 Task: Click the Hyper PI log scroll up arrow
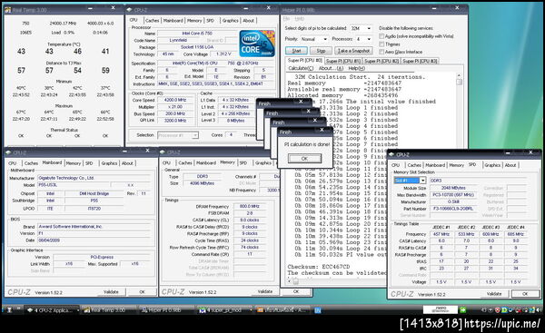[459, 75]
